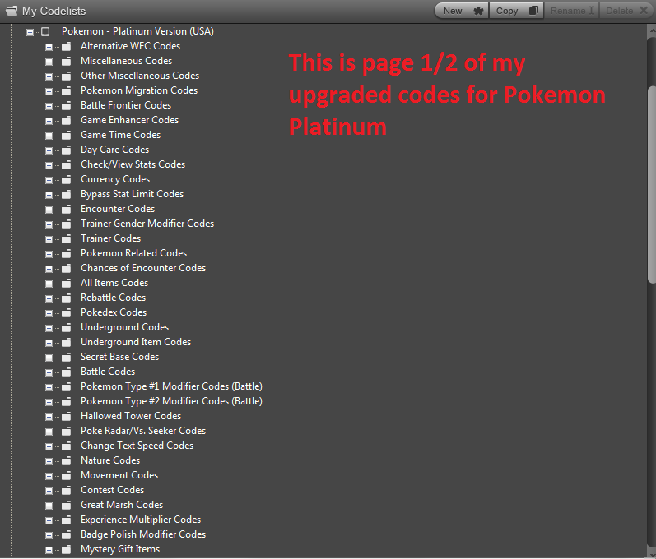Click the greyed Delete button
This screenshot has height=559, width=656.
tap(626, 11)
